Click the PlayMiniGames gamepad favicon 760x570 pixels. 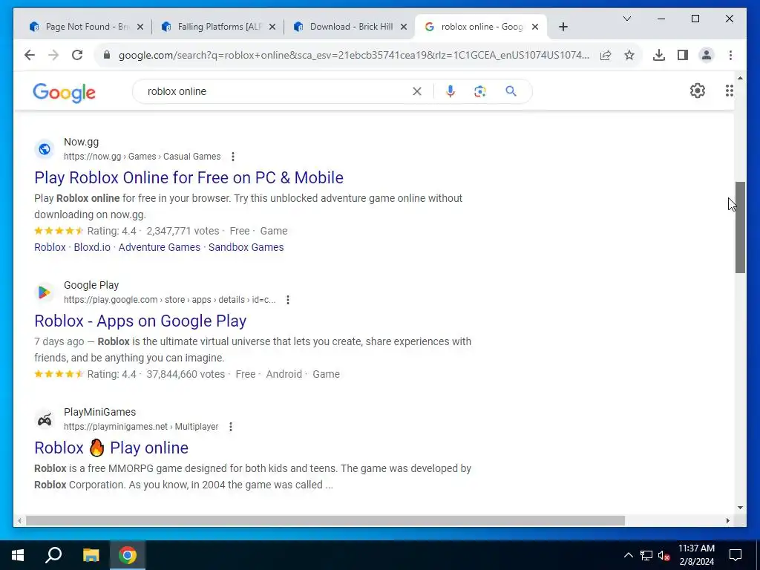(44, 419)
